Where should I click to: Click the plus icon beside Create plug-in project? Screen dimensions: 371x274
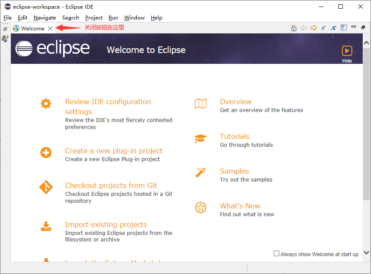pos(46,152)
